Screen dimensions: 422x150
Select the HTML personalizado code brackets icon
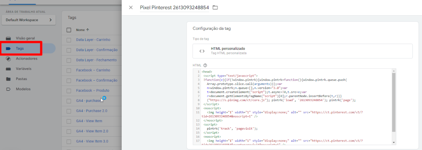click(202, 51)
